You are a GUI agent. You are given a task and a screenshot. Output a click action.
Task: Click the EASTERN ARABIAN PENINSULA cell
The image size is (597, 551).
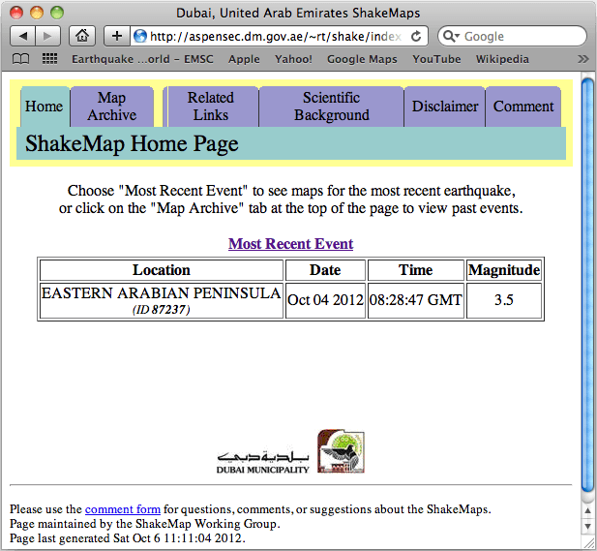pos(162,300)
